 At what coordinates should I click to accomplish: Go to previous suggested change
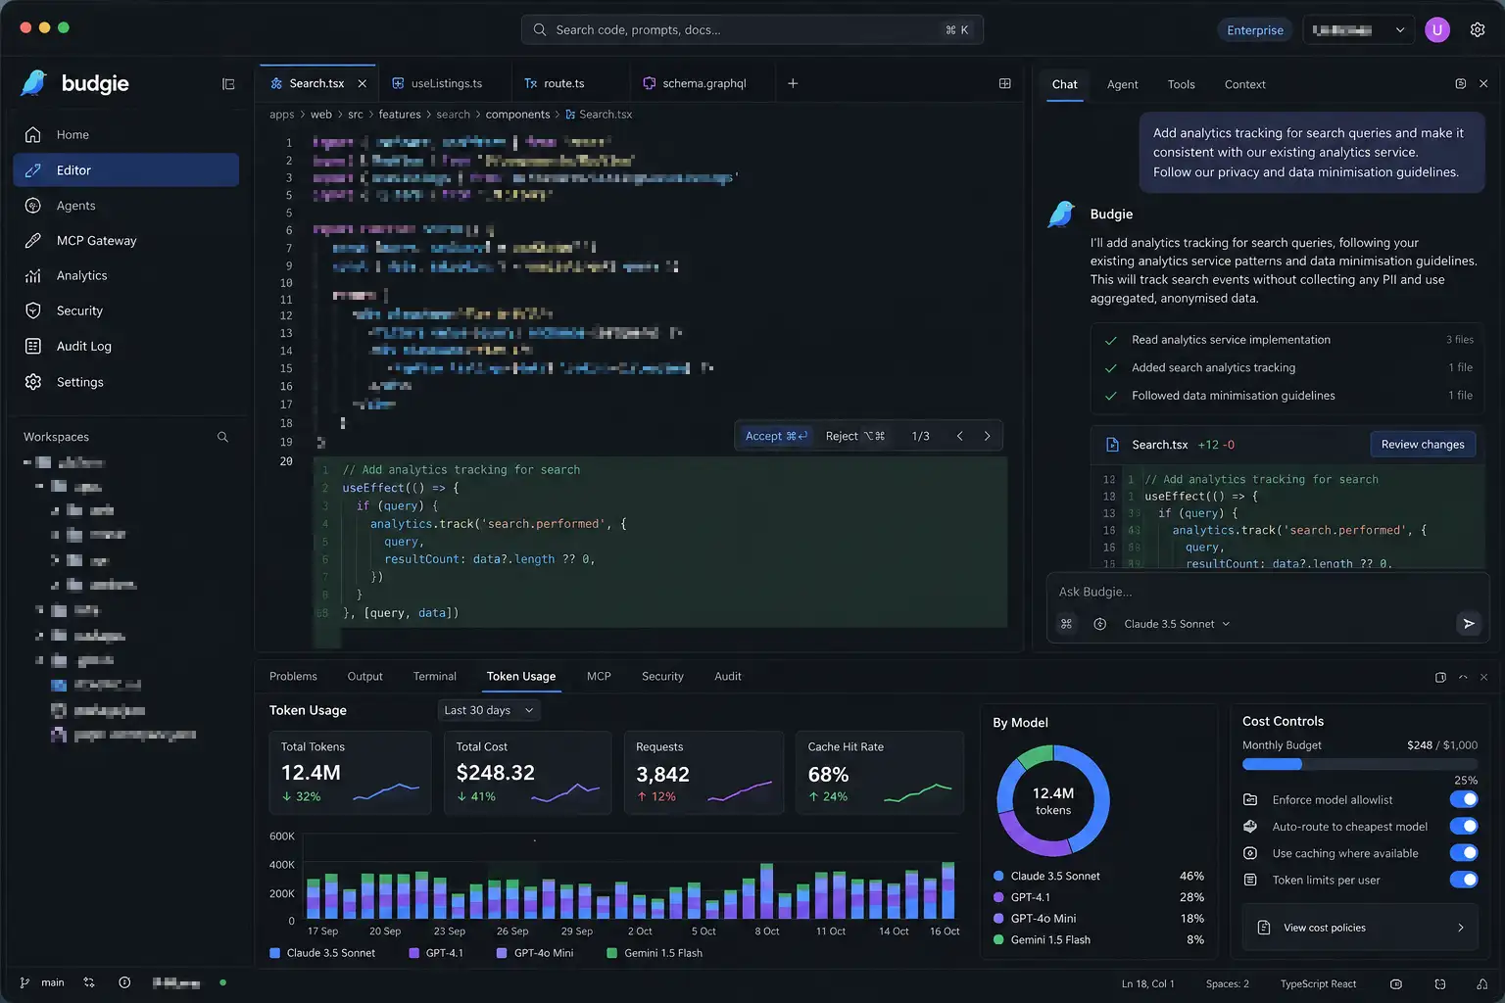click(x=959, y=436)
